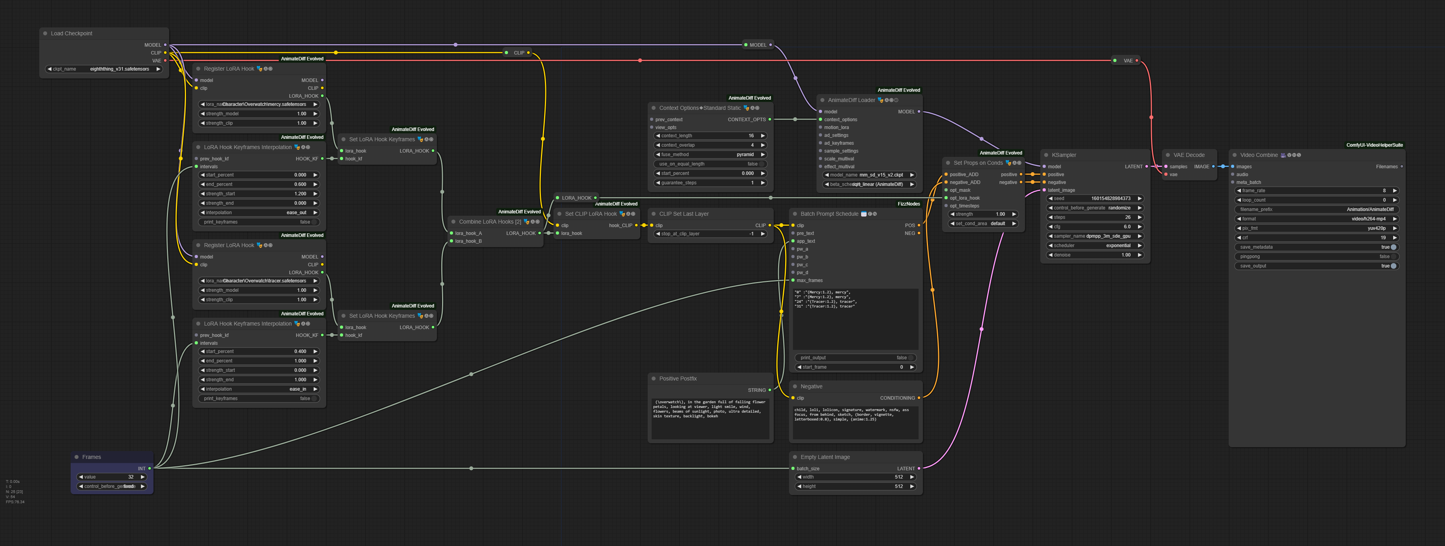Collapse the Load Checkpoint node dot
Screen dimensions: 1445x546
point(46,34)
